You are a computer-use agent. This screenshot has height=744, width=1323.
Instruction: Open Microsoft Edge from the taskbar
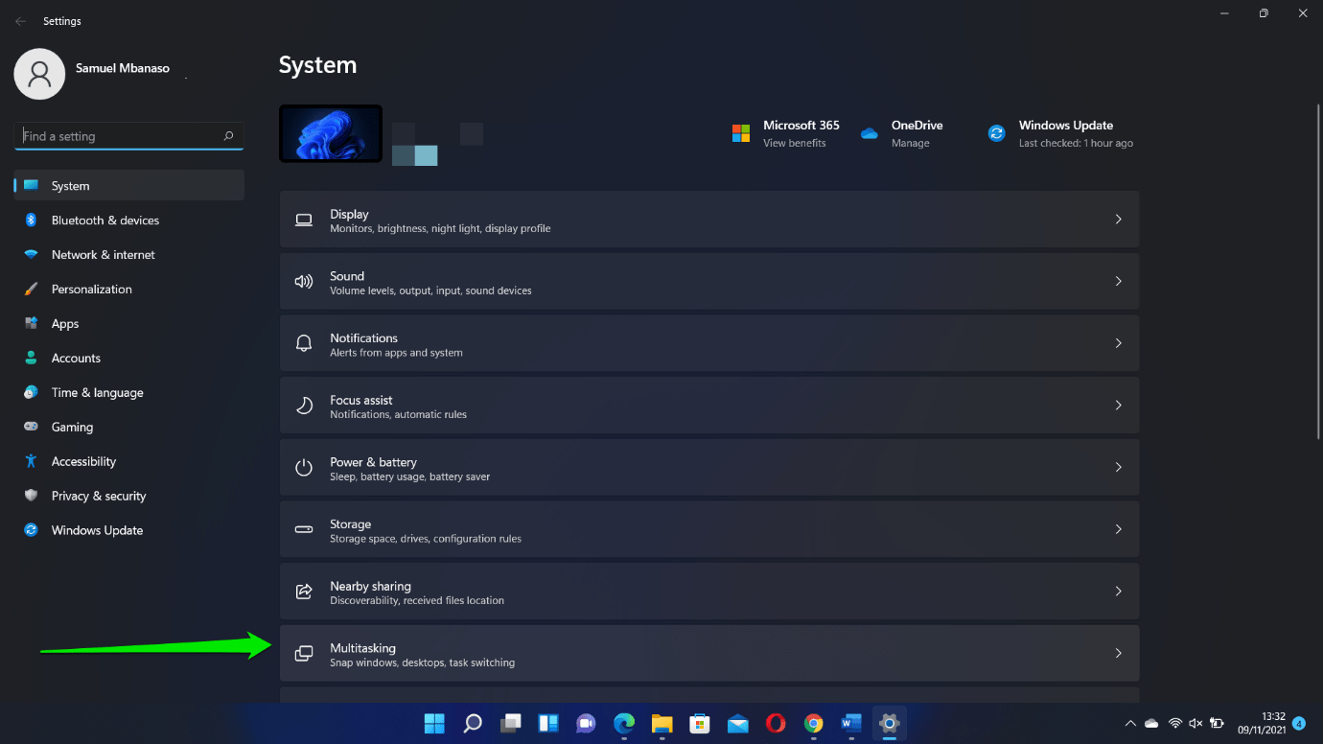[x=624, y=723]
